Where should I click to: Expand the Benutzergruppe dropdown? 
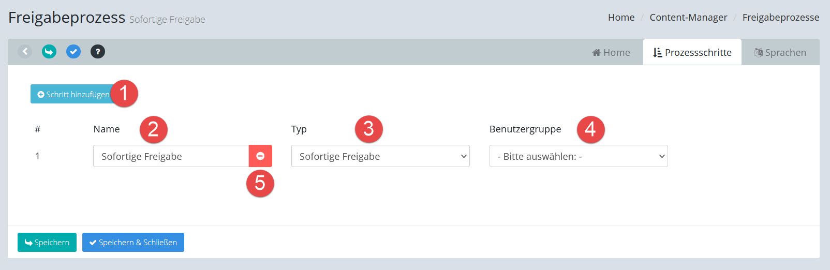[x=579, y=156]
